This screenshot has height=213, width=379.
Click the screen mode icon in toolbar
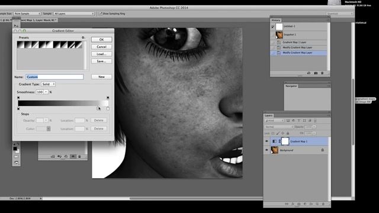pos(16,163)
